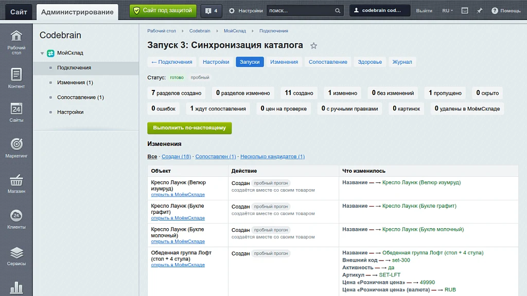
Task: Open the RU language dropdown
Action: coord(447,11)
